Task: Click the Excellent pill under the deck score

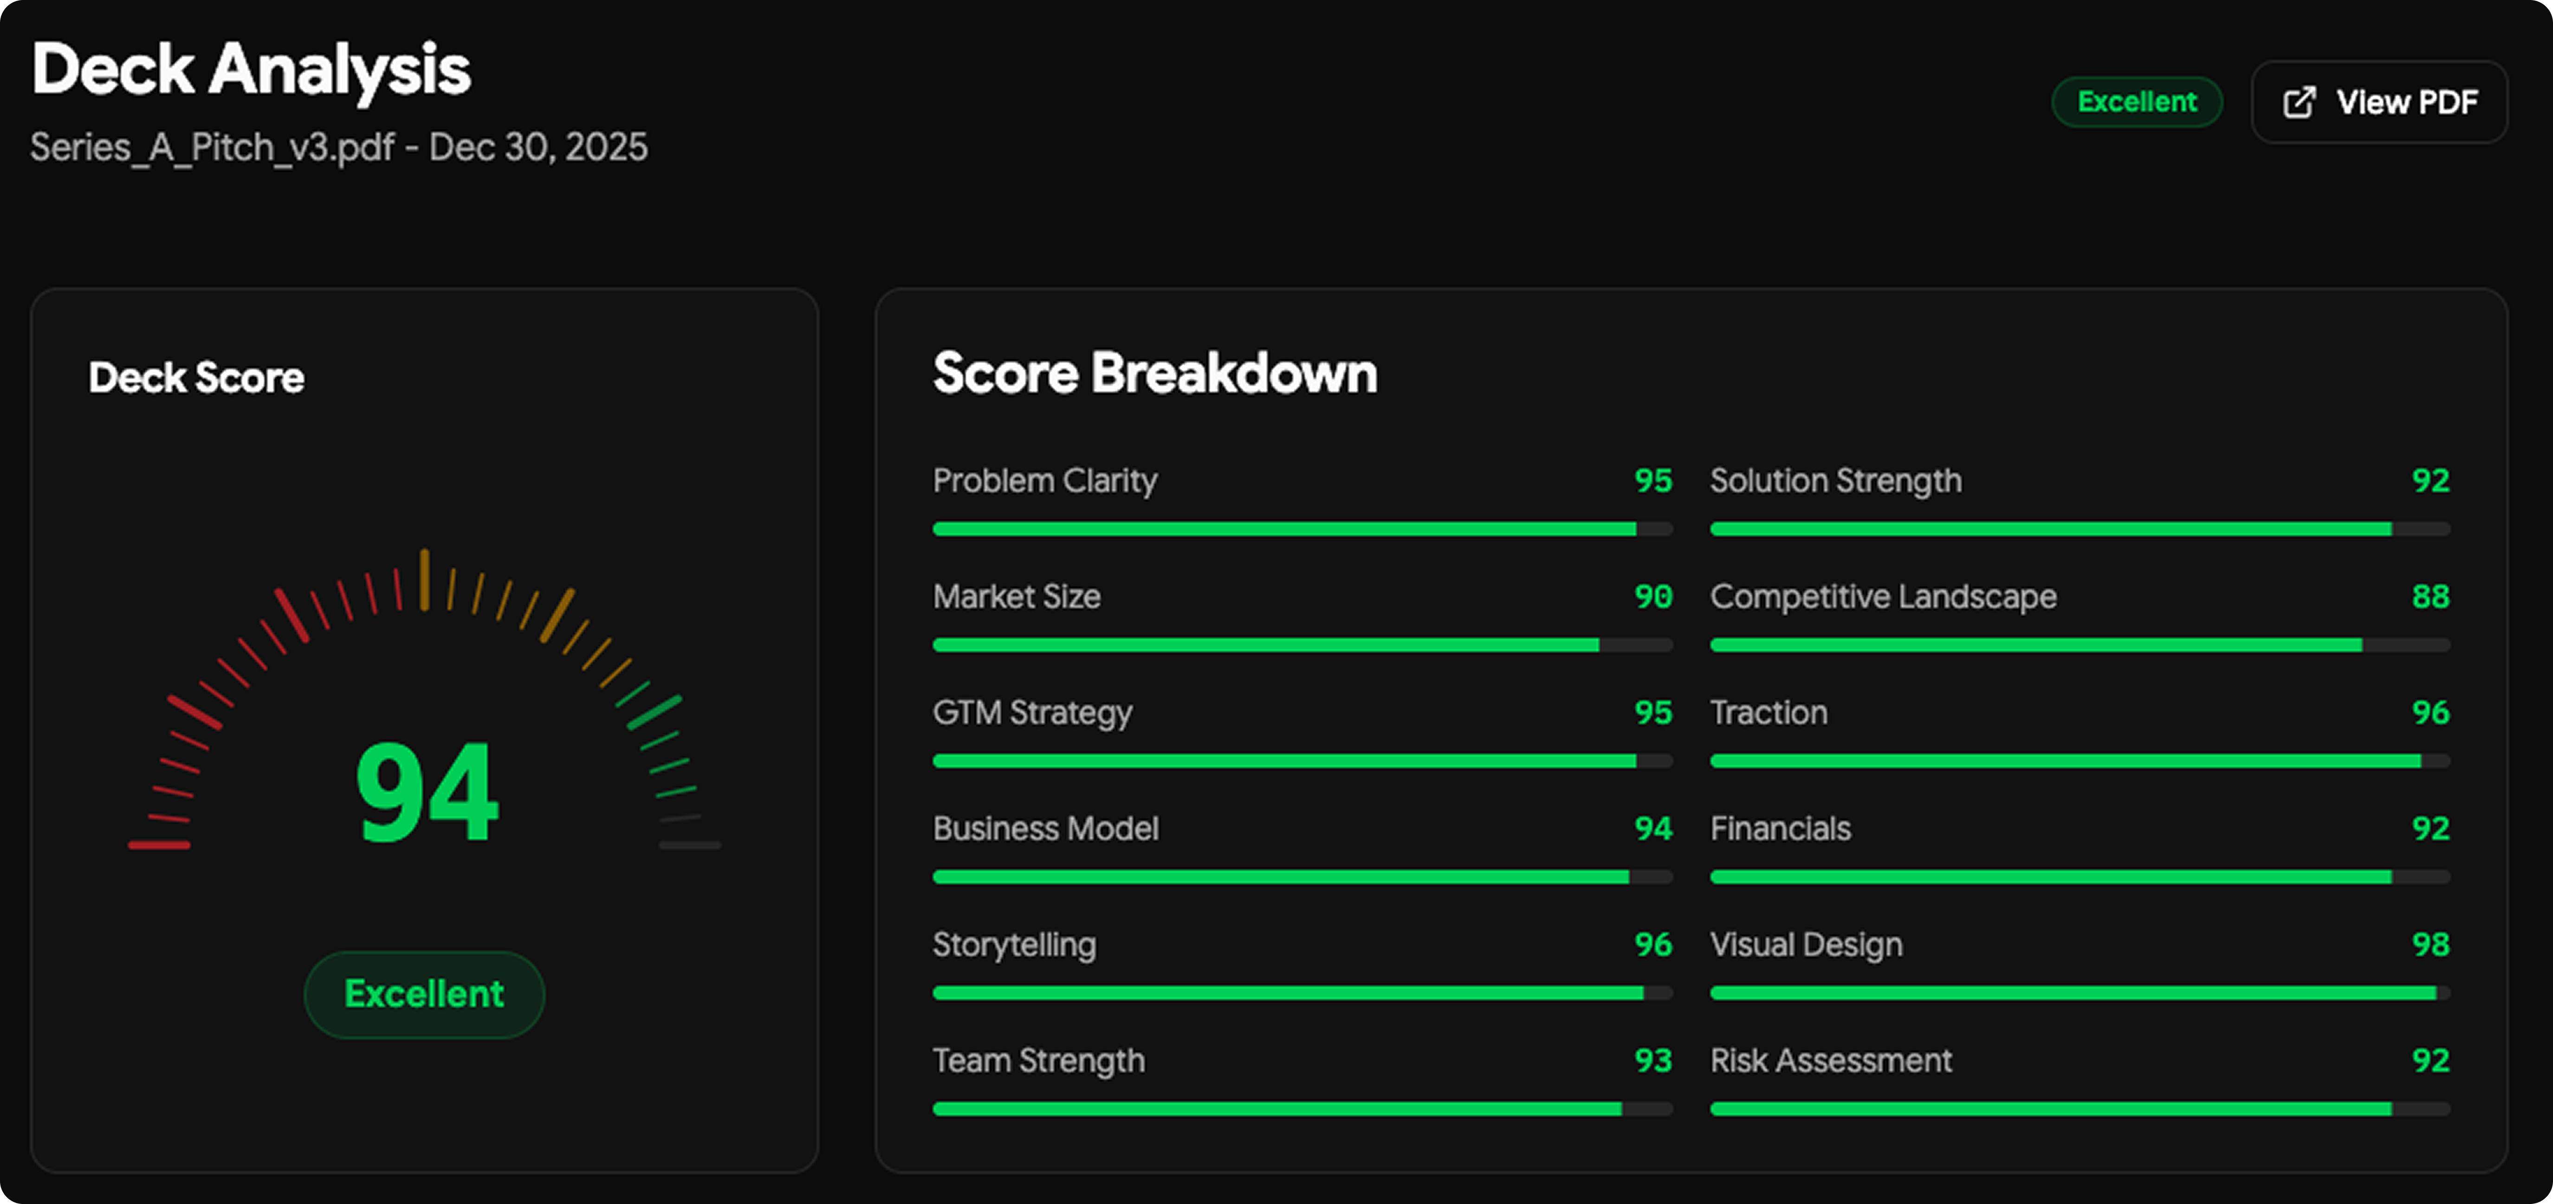Action: click(x=424, y=994)
